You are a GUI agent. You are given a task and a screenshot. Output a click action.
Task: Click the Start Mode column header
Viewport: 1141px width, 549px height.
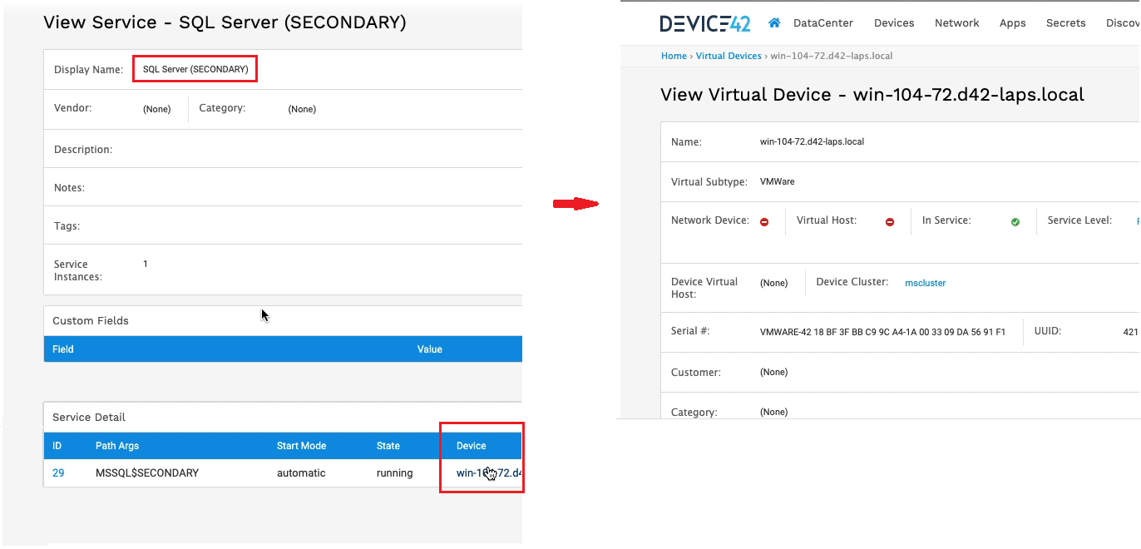(301, 446)
